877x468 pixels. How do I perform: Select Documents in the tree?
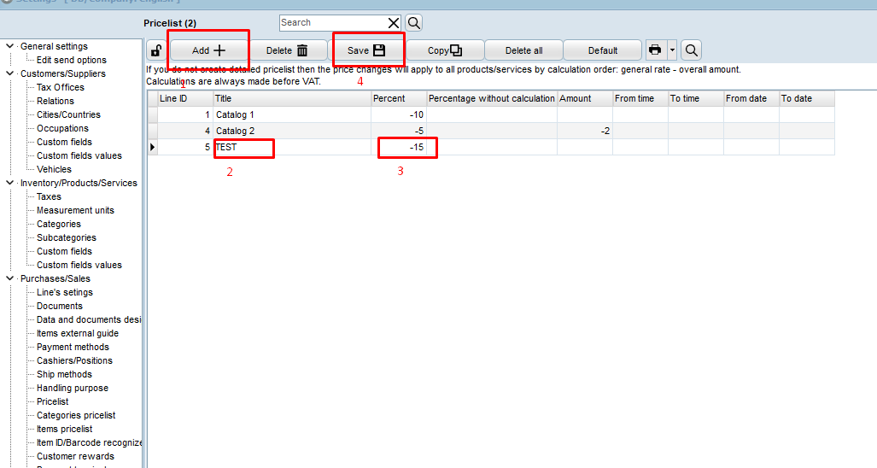59,306
